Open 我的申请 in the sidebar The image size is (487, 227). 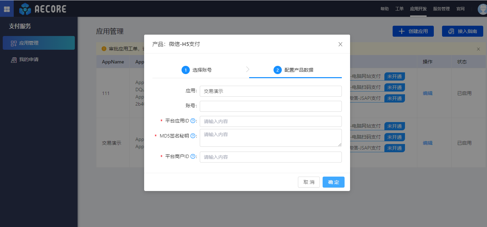pyautogui.click(x=28, y=60)
